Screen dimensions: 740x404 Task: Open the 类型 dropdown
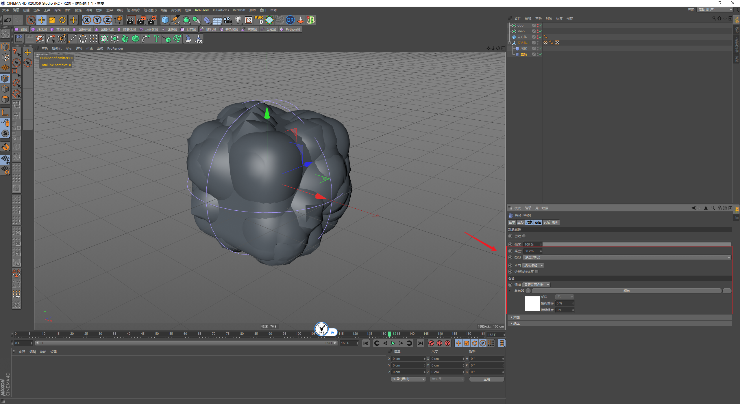point(627,257)
